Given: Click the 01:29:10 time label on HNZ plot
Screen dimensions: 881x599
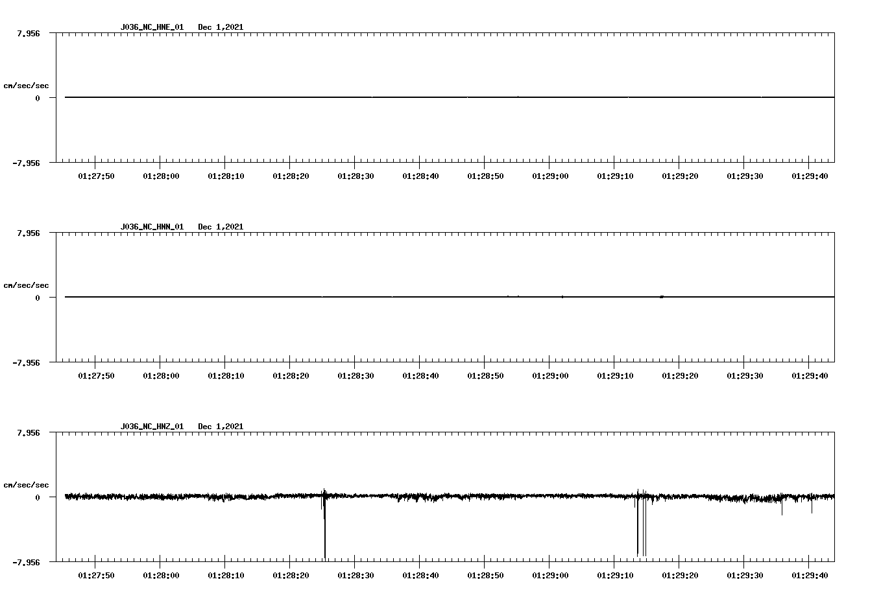Looking at the screenshot, I should coord(615,576).
